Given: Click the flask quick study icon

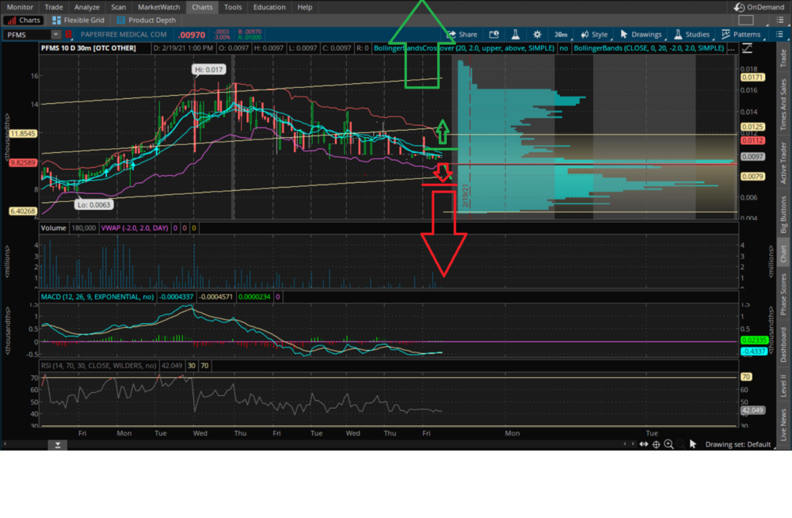Looking at the screenshot, I should 514,34.
